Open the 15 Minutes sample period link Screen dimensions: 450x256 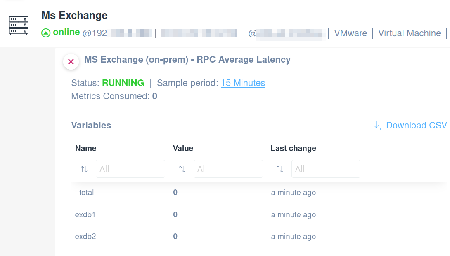tap(243, 83)
